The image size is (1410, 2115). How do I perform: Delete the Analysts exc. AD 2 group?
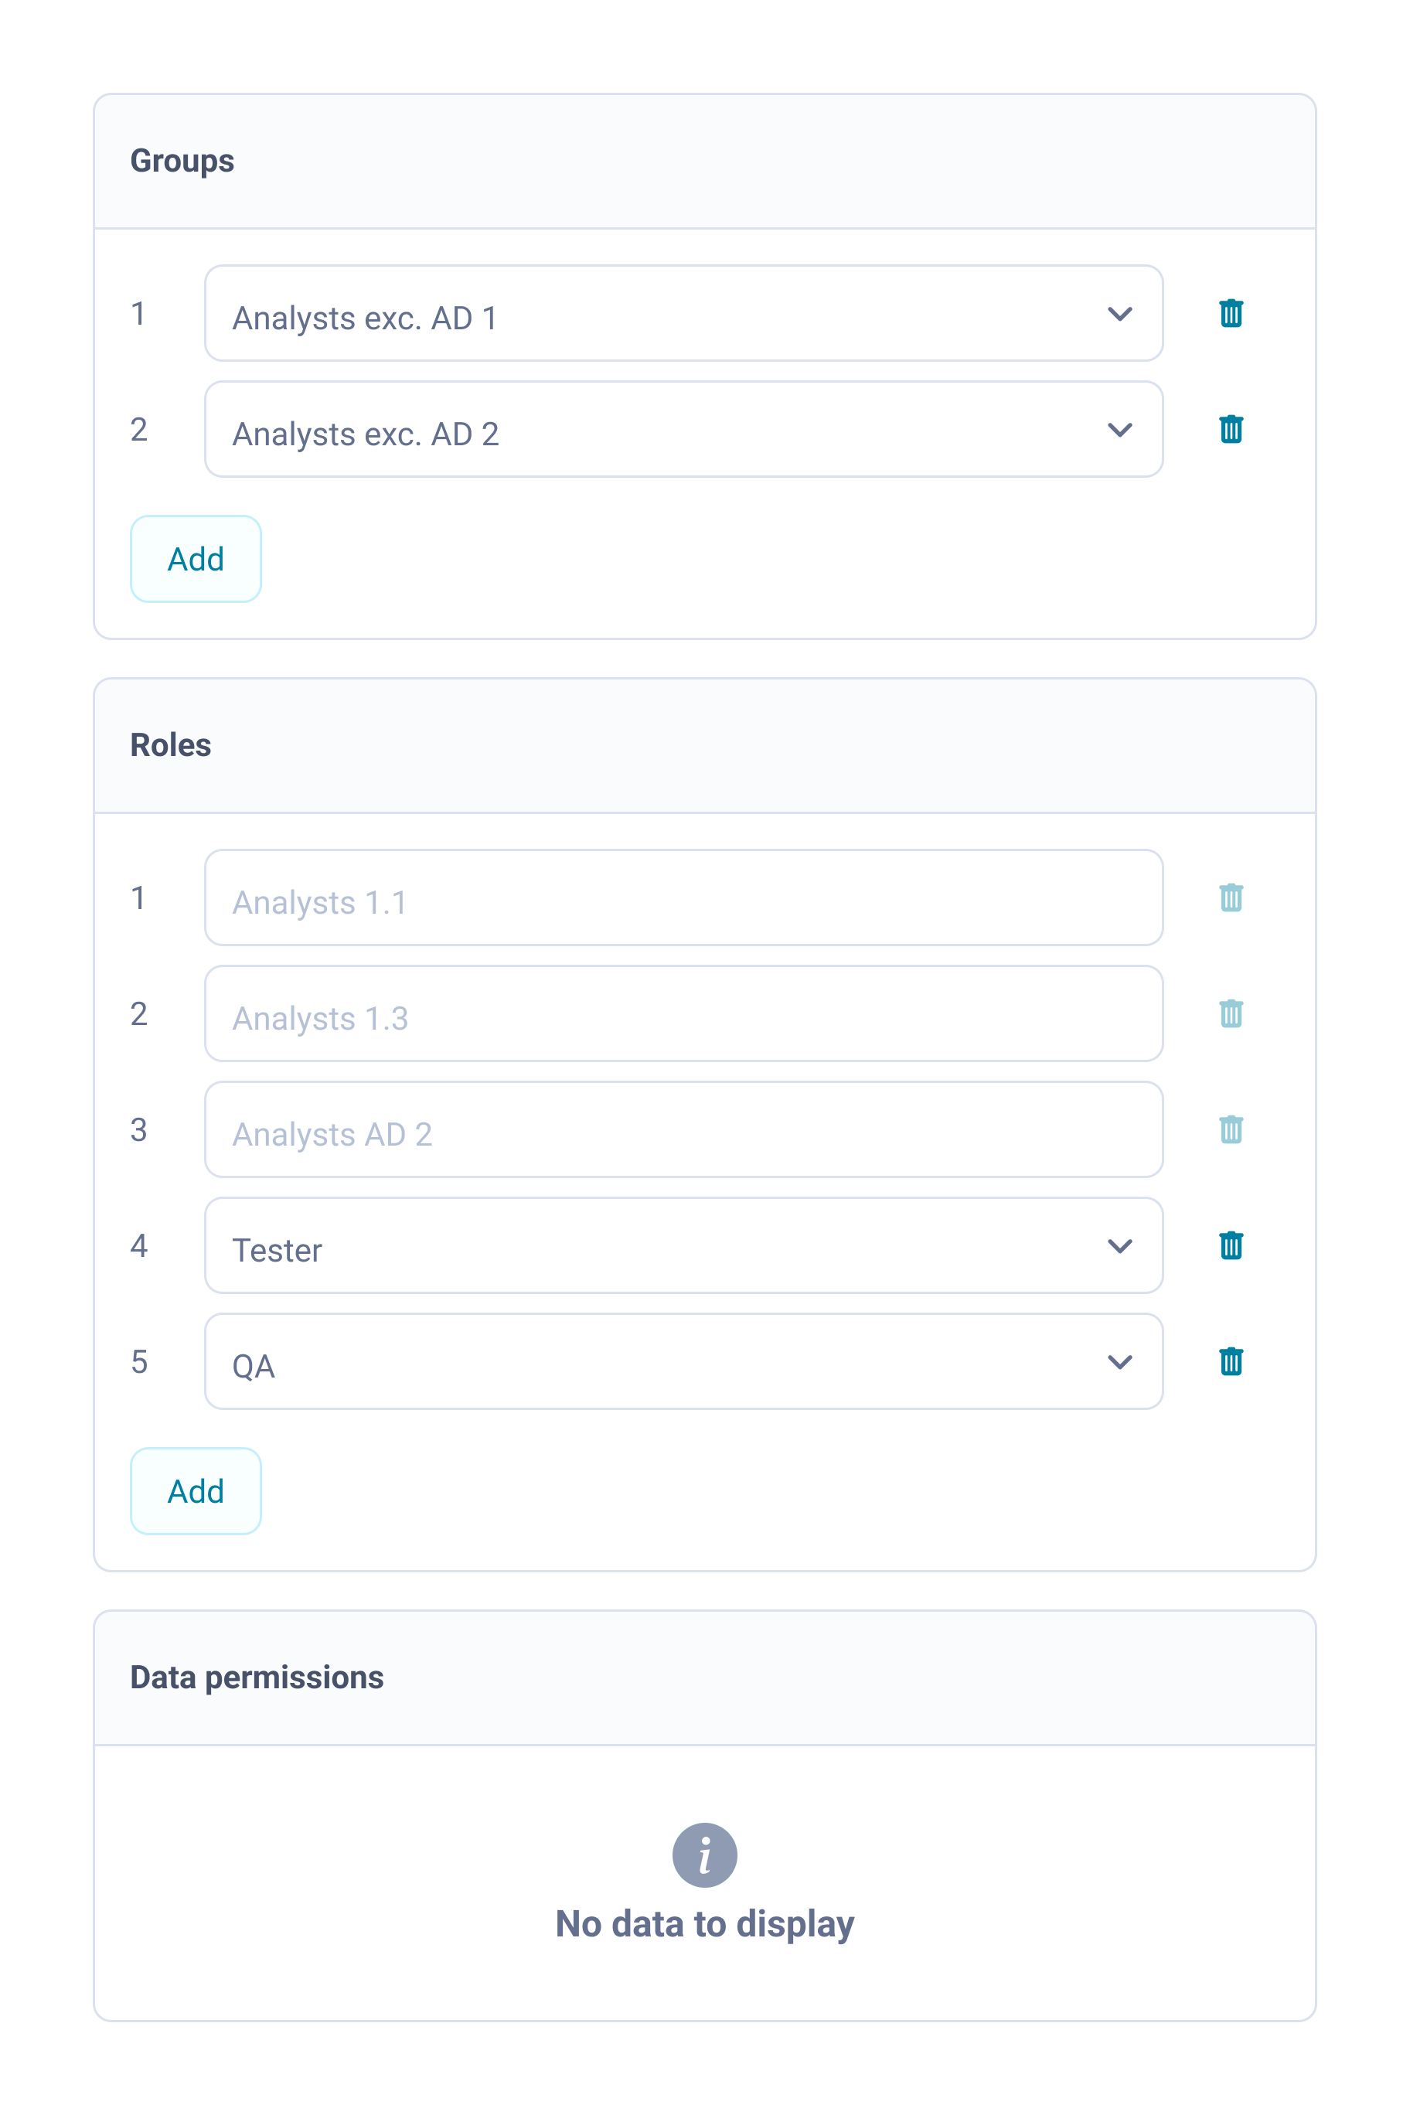point(1230,430)
